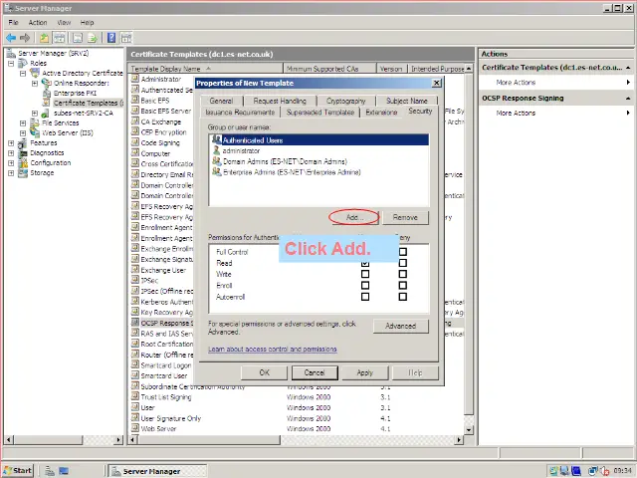
Task: Click the Add... button
Action: (x=354, y=217)
